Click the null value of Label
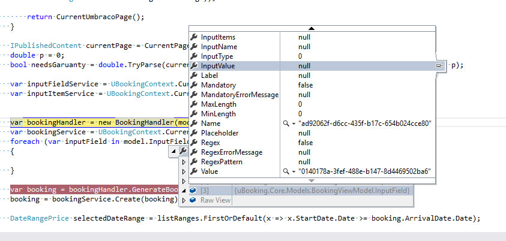The width and height of the screenshot is (506, 241). click(x=304, y=76)
